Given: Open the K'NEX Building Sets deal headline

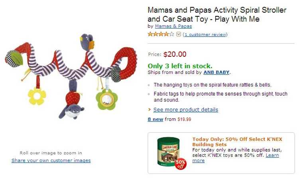Looking at the screenshot, I should point(237,142).
